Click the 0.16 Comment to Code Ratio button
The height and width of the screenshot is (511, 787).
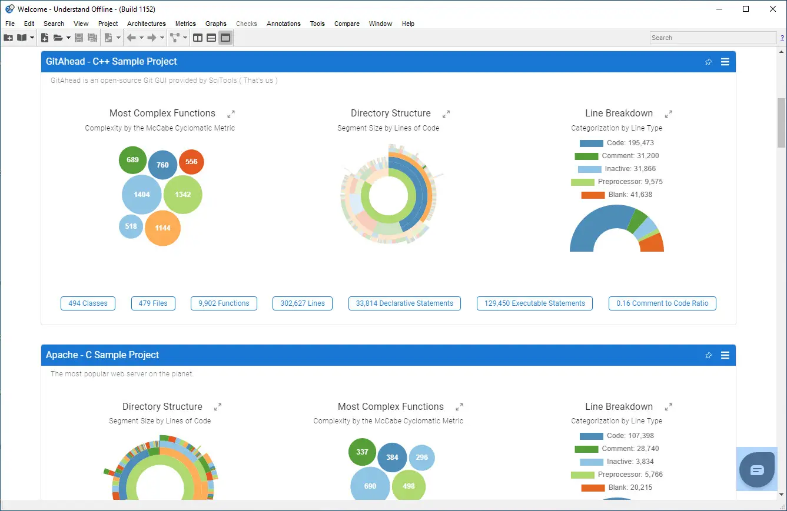point(662,303)
